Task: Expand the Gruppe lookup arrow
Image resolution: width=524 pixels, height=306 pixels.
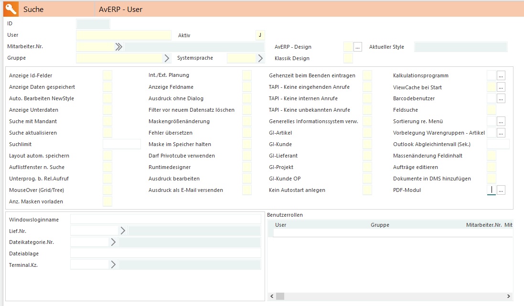Action: click(167, 58)
